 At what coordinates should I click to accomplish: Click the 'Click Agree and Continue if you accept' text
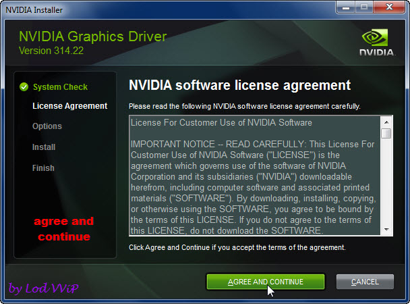pyautogui.click(x=237, y=247)
